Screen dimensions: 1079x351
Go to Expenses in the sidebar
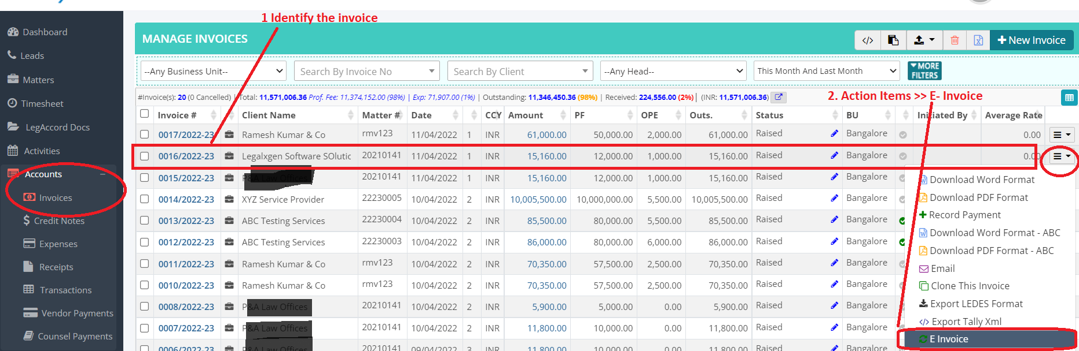(x=58, y=244)
